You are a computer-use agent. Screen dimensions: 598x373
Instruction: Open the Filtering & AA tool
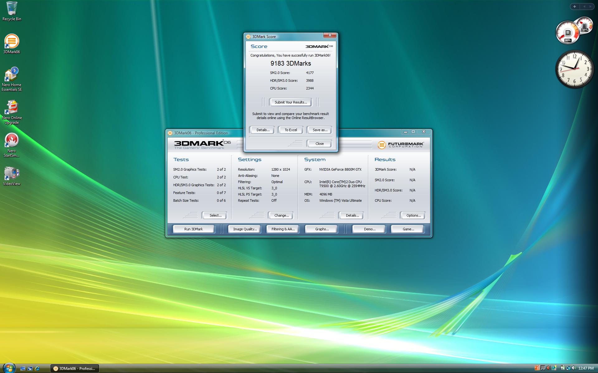tap(283, 229)
